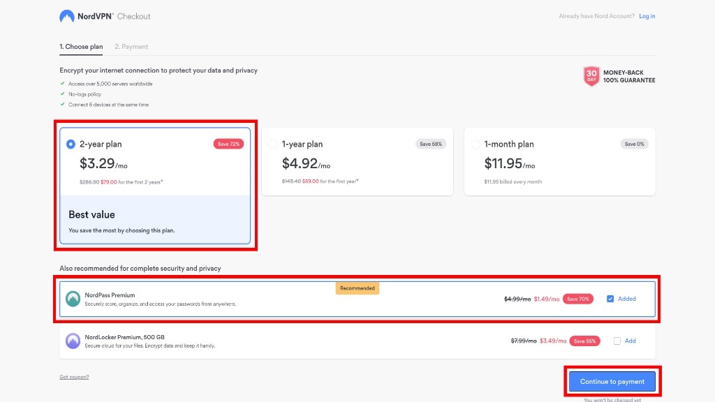
Task: Click the NordVPN mountain logo icon
Action: (66, 17)
